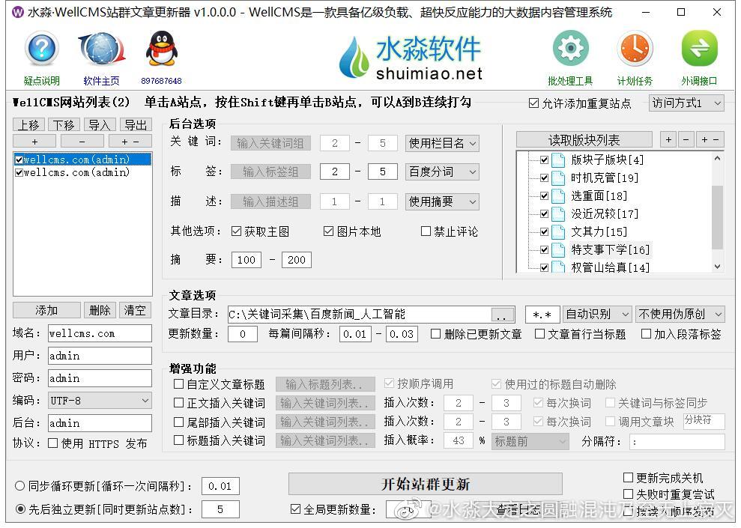
Task: Click the 删除 site button
Action: click(100, 310)
